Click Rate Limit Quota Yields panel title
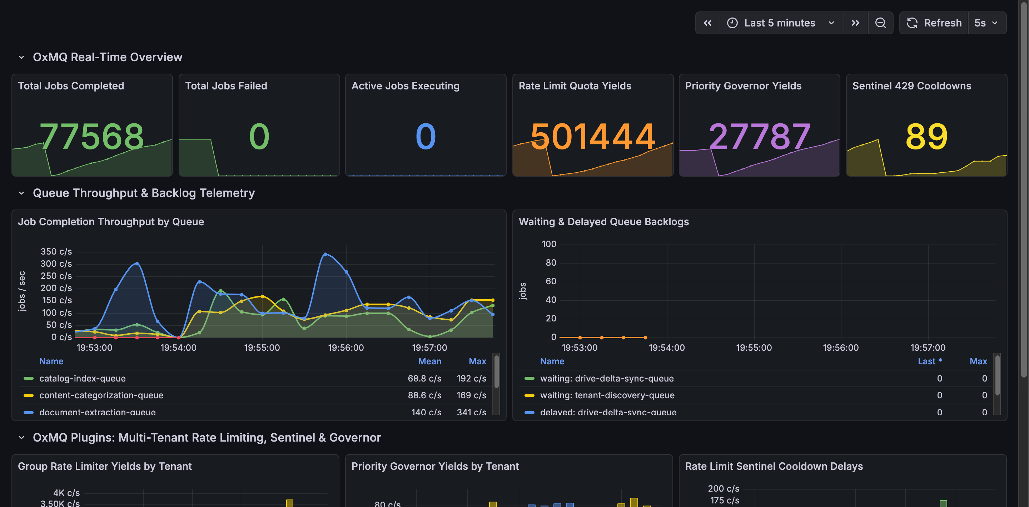 [575, 86]
